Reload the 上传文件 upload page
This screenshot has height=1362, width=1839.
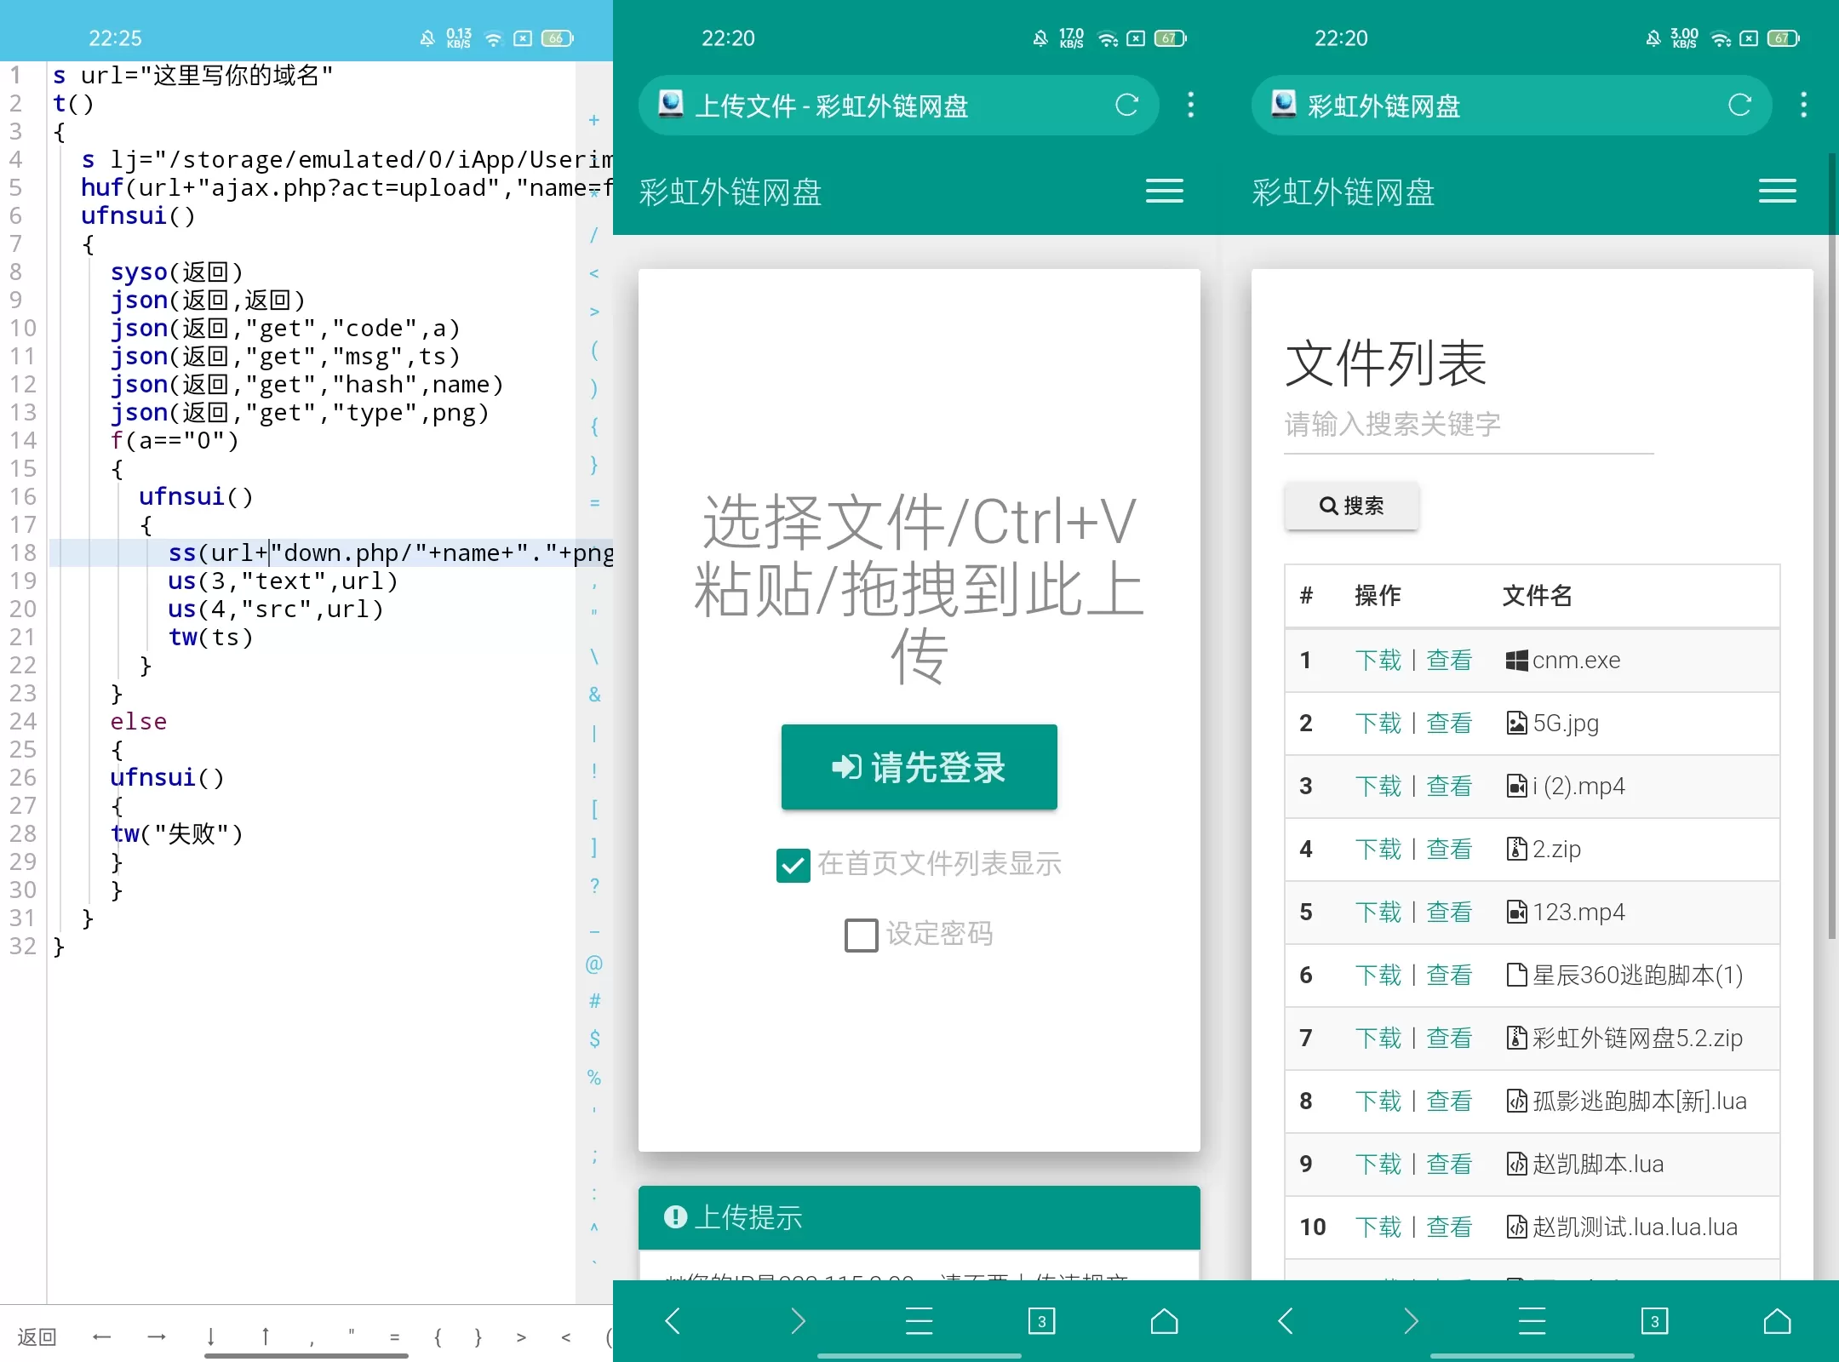tap(1126, 105)
